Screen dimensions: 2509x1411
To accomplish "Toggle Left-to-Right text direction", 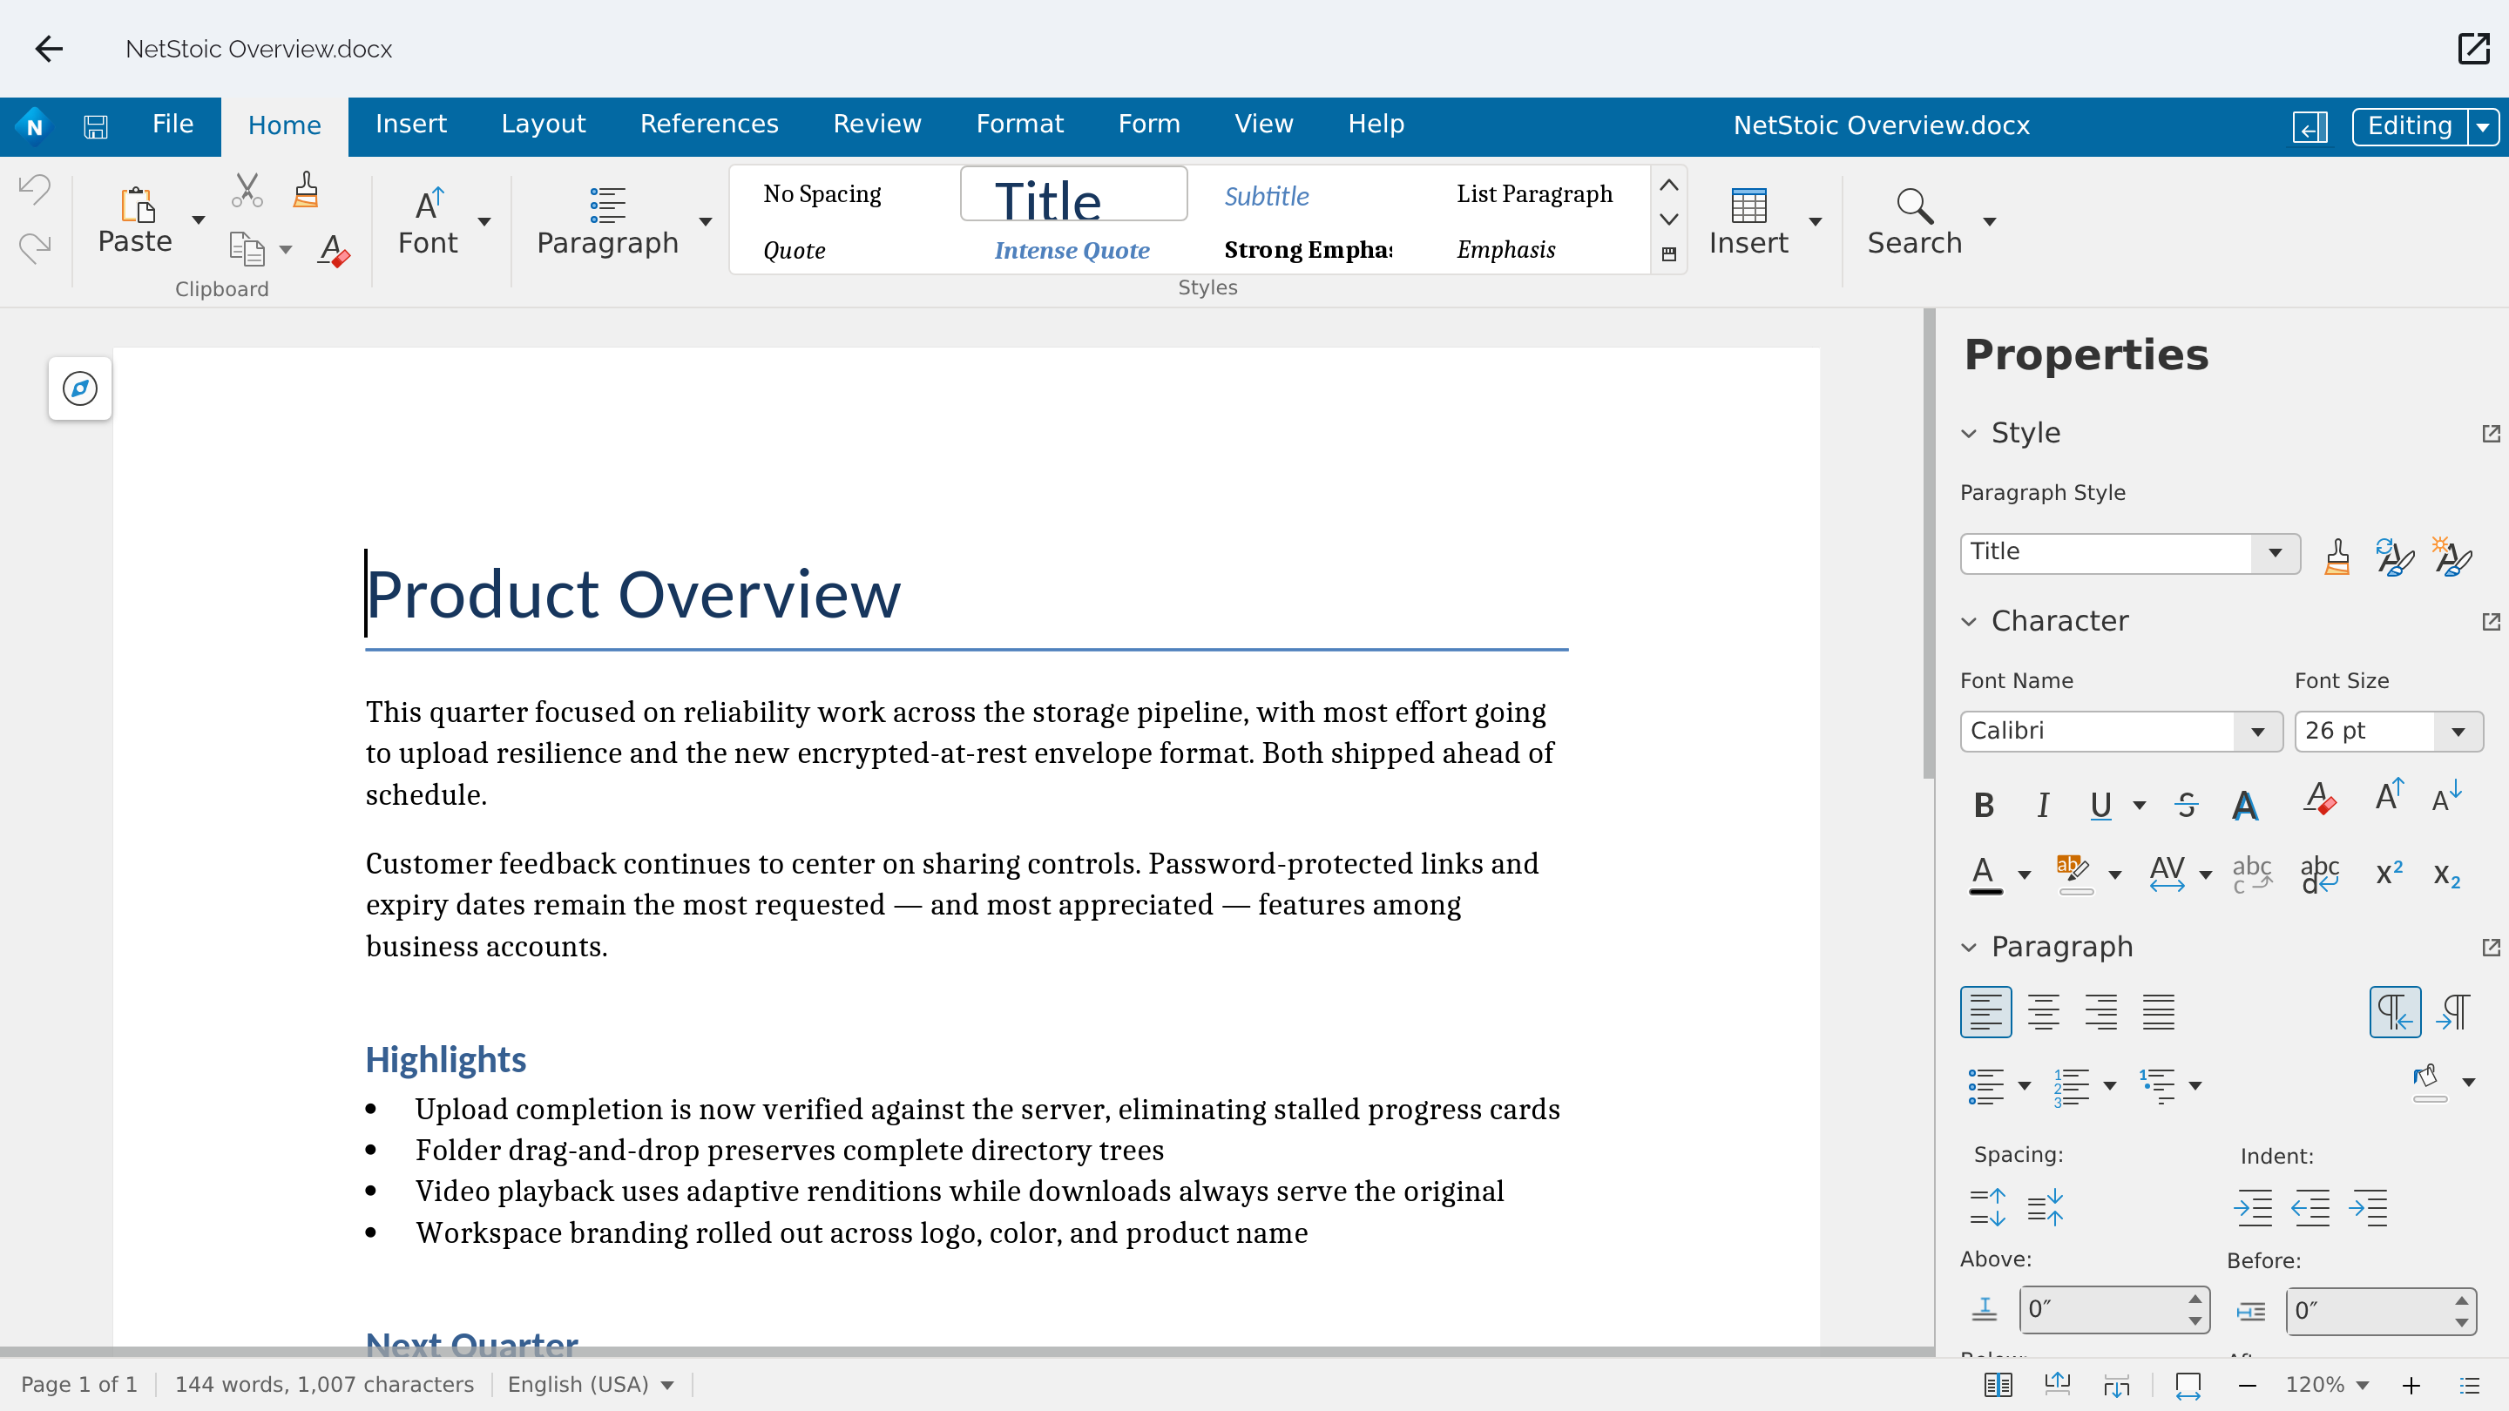I will [2394, 1012].
